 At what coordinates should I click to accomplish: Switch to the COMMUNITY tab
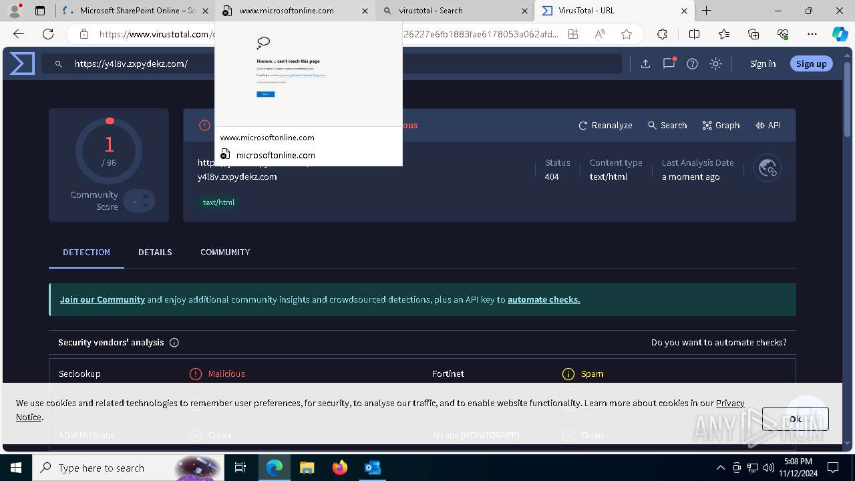225,253
